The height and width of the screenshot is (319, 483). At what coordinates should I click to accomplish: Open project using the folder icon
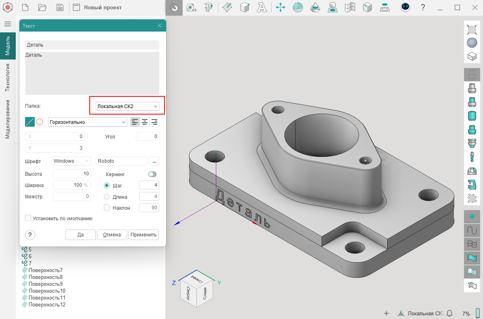[42, 7]
